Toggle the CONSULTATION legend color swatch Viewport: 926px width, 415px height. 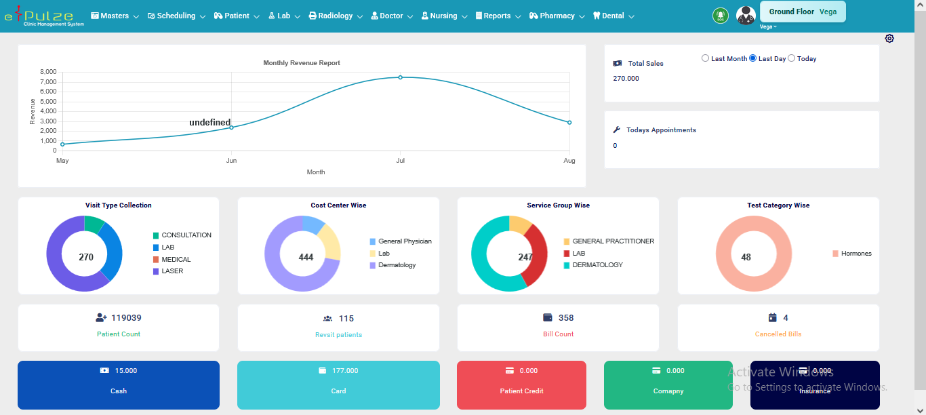156,235
